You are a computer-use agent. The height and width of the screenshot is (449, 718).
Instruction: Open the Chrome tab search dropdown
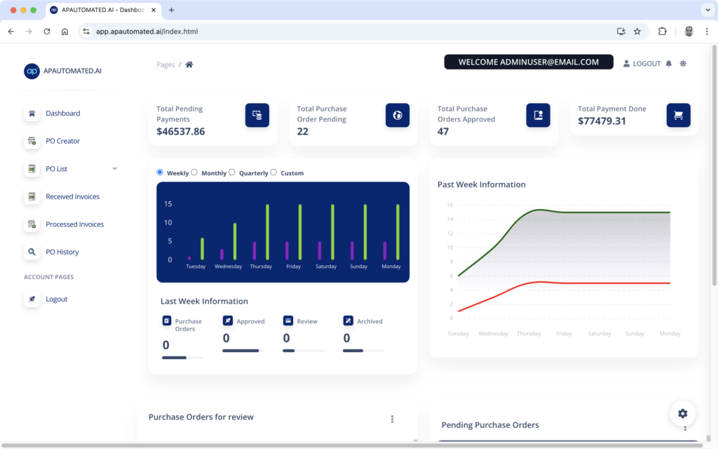pos(706,10)
